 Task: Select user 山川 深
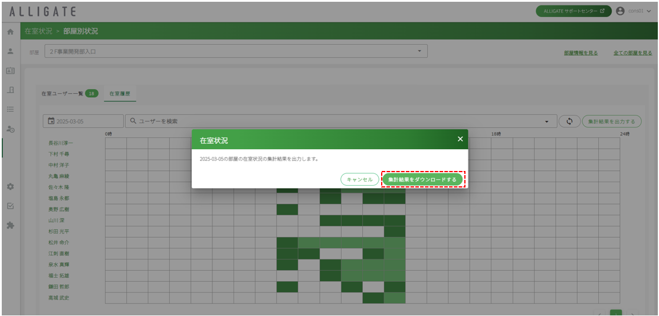(57, 220)
